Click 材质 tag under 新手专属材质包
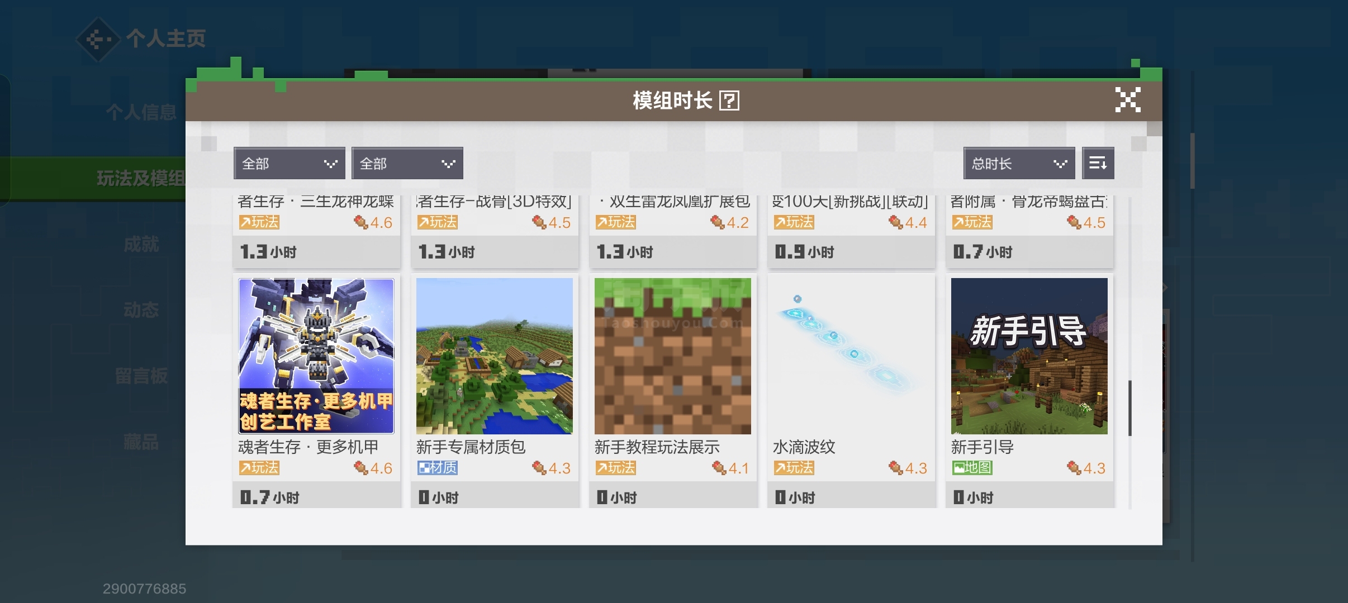 pyautogui.click(x=438, y=468)
